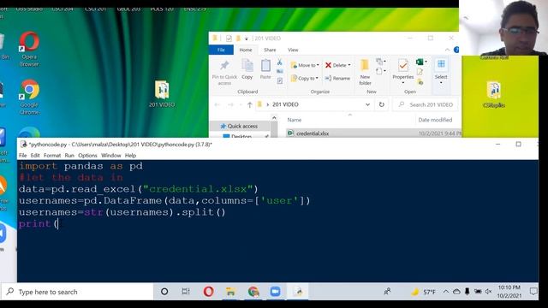Screen dimensions: 548x308
Task: Refresh the 201 VIDEO folder view
Action: click(x=382, y=104)
